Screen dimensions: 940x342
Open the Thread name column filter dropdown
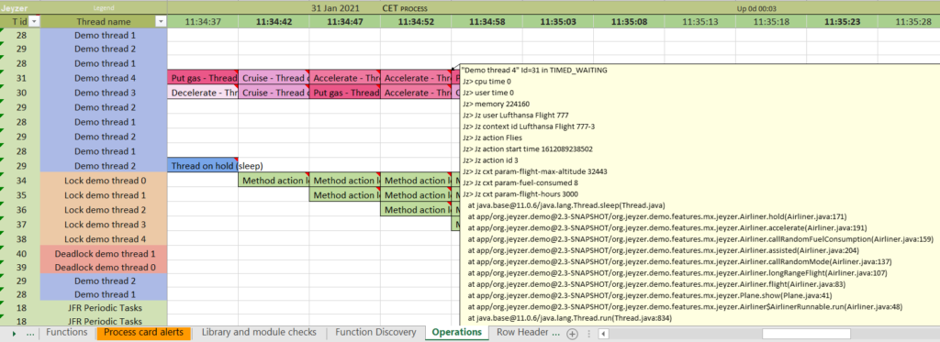(161, 22)
